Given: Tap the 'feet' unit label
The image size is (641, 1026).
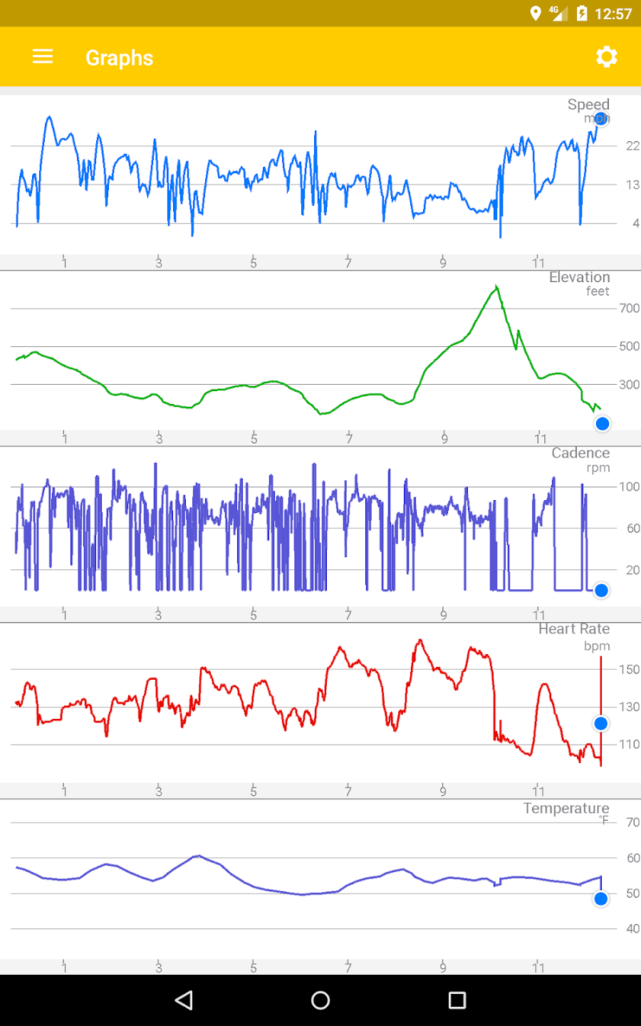Looking at the screenshot, I should tap(598, 291).
